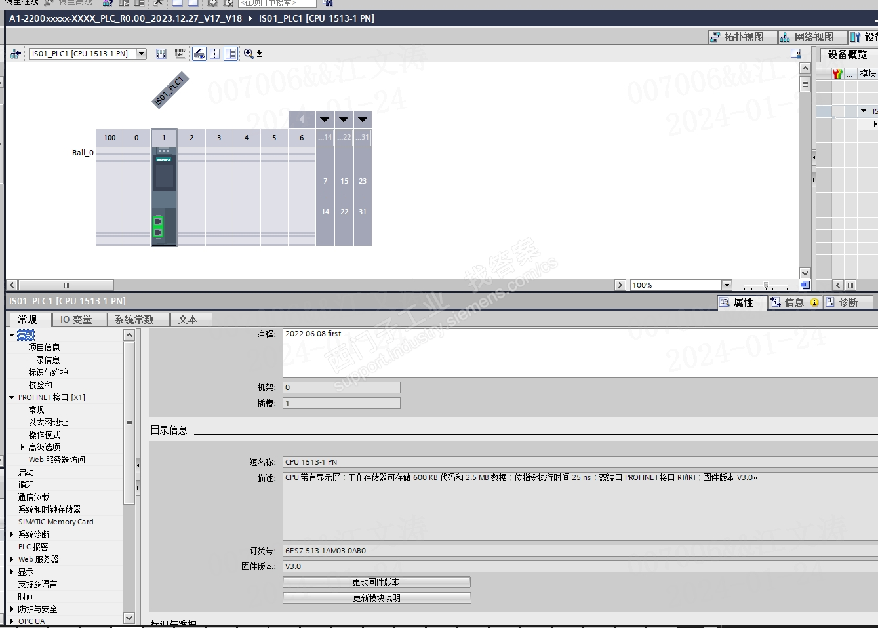
Task: Expand the OPC UA tree node
Action: pos(12,621)
